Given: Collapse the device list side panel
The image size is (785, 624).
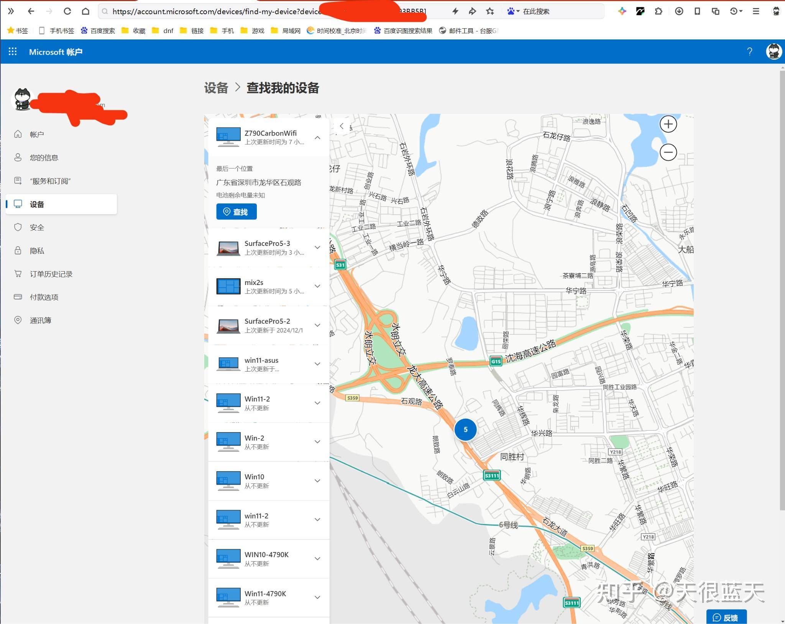Looking at the screenshot, I should coord(342,126).
